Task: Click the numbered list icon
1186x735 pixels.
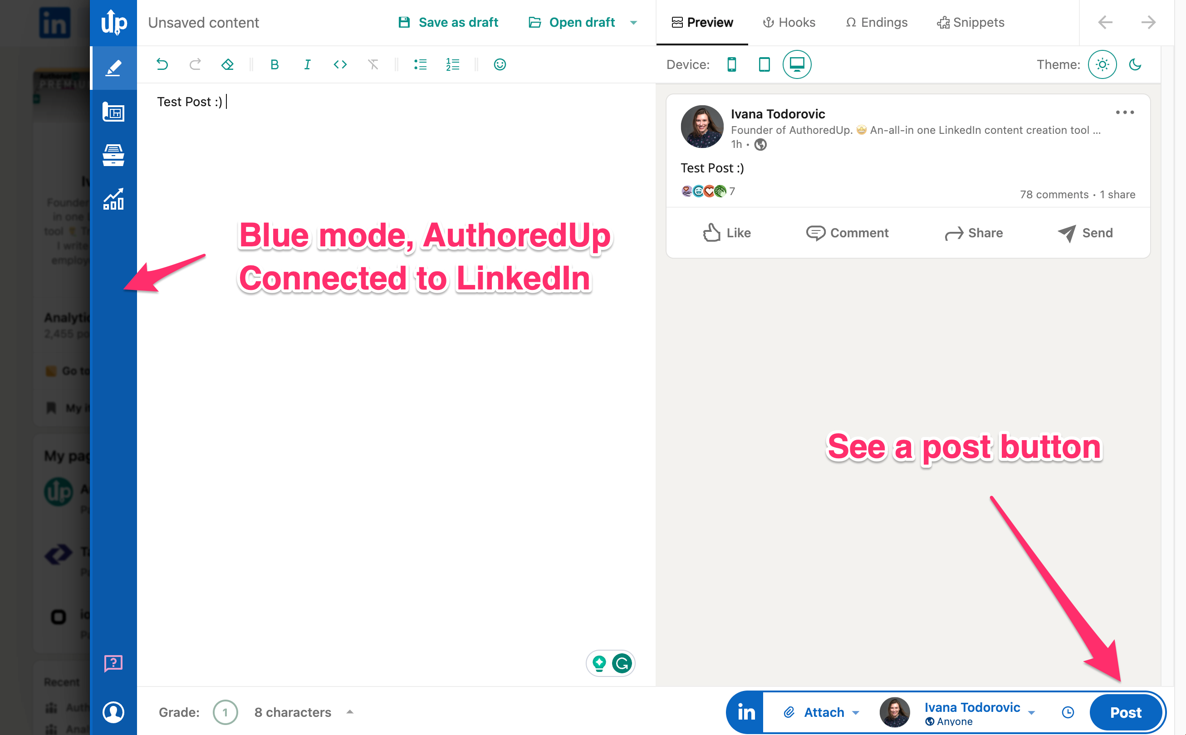Action: 453,65
